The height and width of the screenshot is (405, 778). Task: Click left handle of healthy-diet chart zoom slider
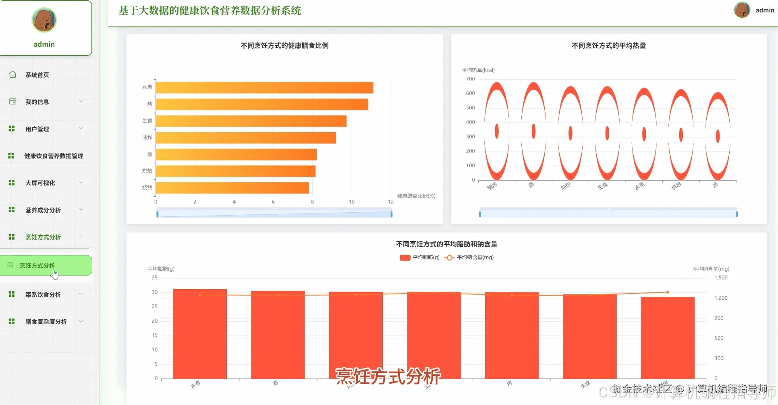tap(158, 214)
